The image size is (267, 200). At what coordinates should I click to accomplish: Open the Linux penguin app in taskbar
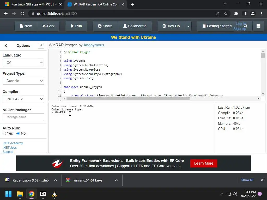[54, 194]
